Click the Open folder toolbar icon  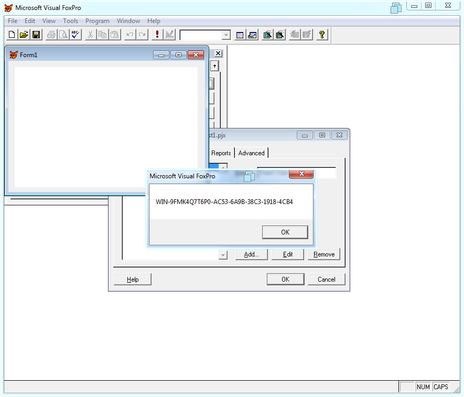[x=24, y=35]
